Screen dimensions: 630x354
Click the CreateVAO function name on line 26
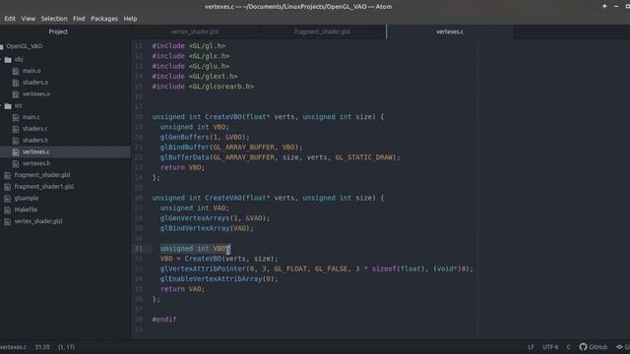(223, 198)
